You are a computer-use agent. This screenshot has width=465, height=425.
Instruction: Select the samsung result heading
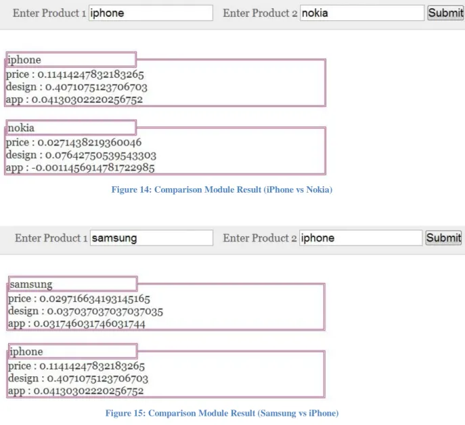tap(73, 284)
